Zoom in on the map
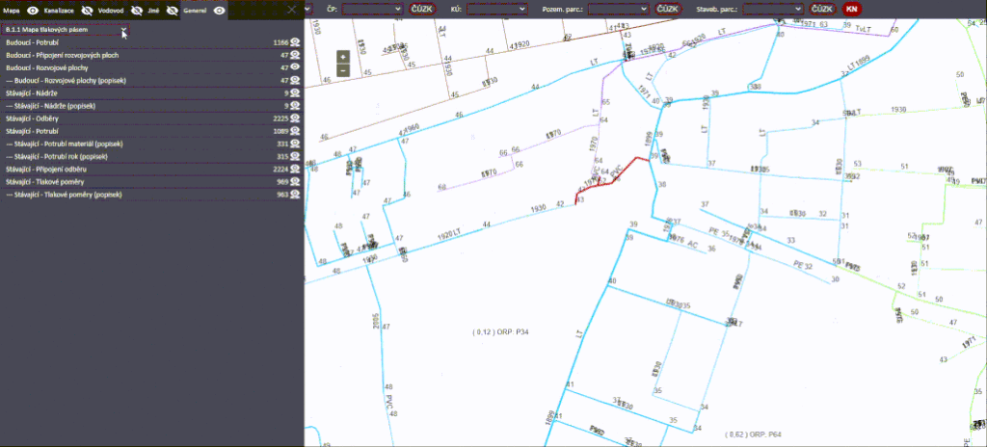The image size is (987, 447). 342,57
